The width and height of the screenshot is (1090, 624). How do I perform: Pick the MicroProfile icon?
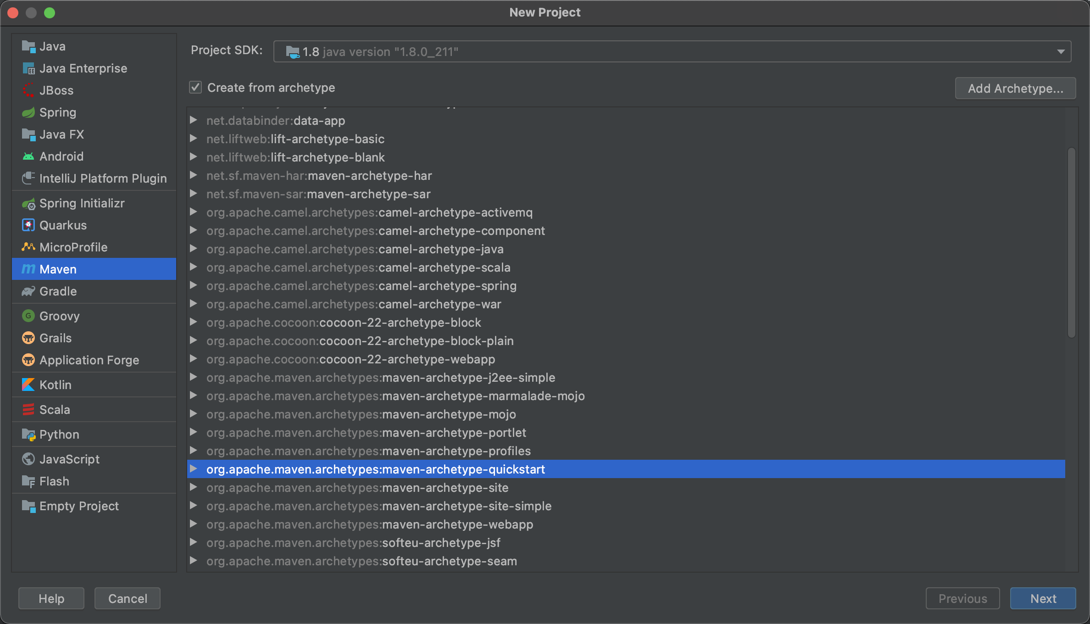tap(28, 247)
